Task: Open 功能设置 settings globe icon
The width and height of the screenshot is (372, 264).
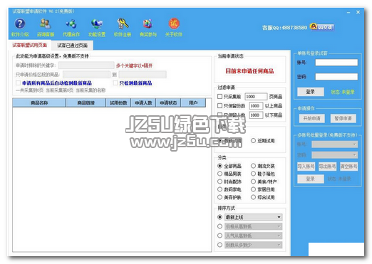Action: [97, 24]
